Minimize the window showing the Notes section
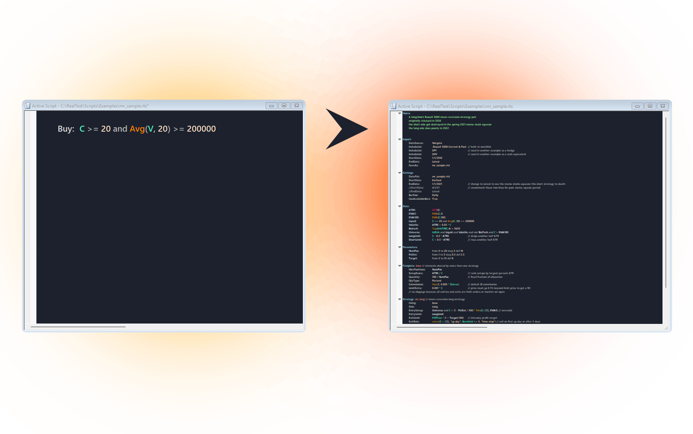This screenshot has width=693, height=434. 637,106
